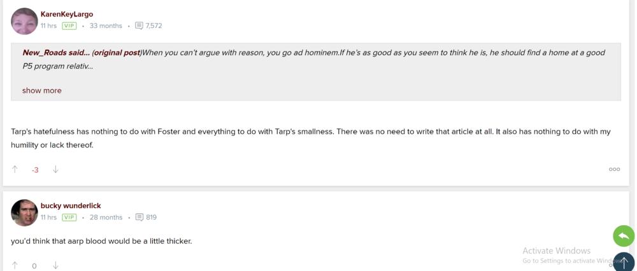Expand quoted post with show more

(42, 90)
